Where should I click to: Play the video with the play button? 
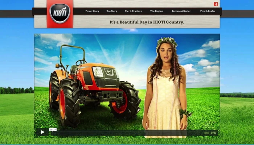click(x=42, y=132)
